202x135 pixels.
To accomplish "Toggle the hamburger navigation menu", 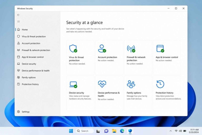I will click(18, 21).
